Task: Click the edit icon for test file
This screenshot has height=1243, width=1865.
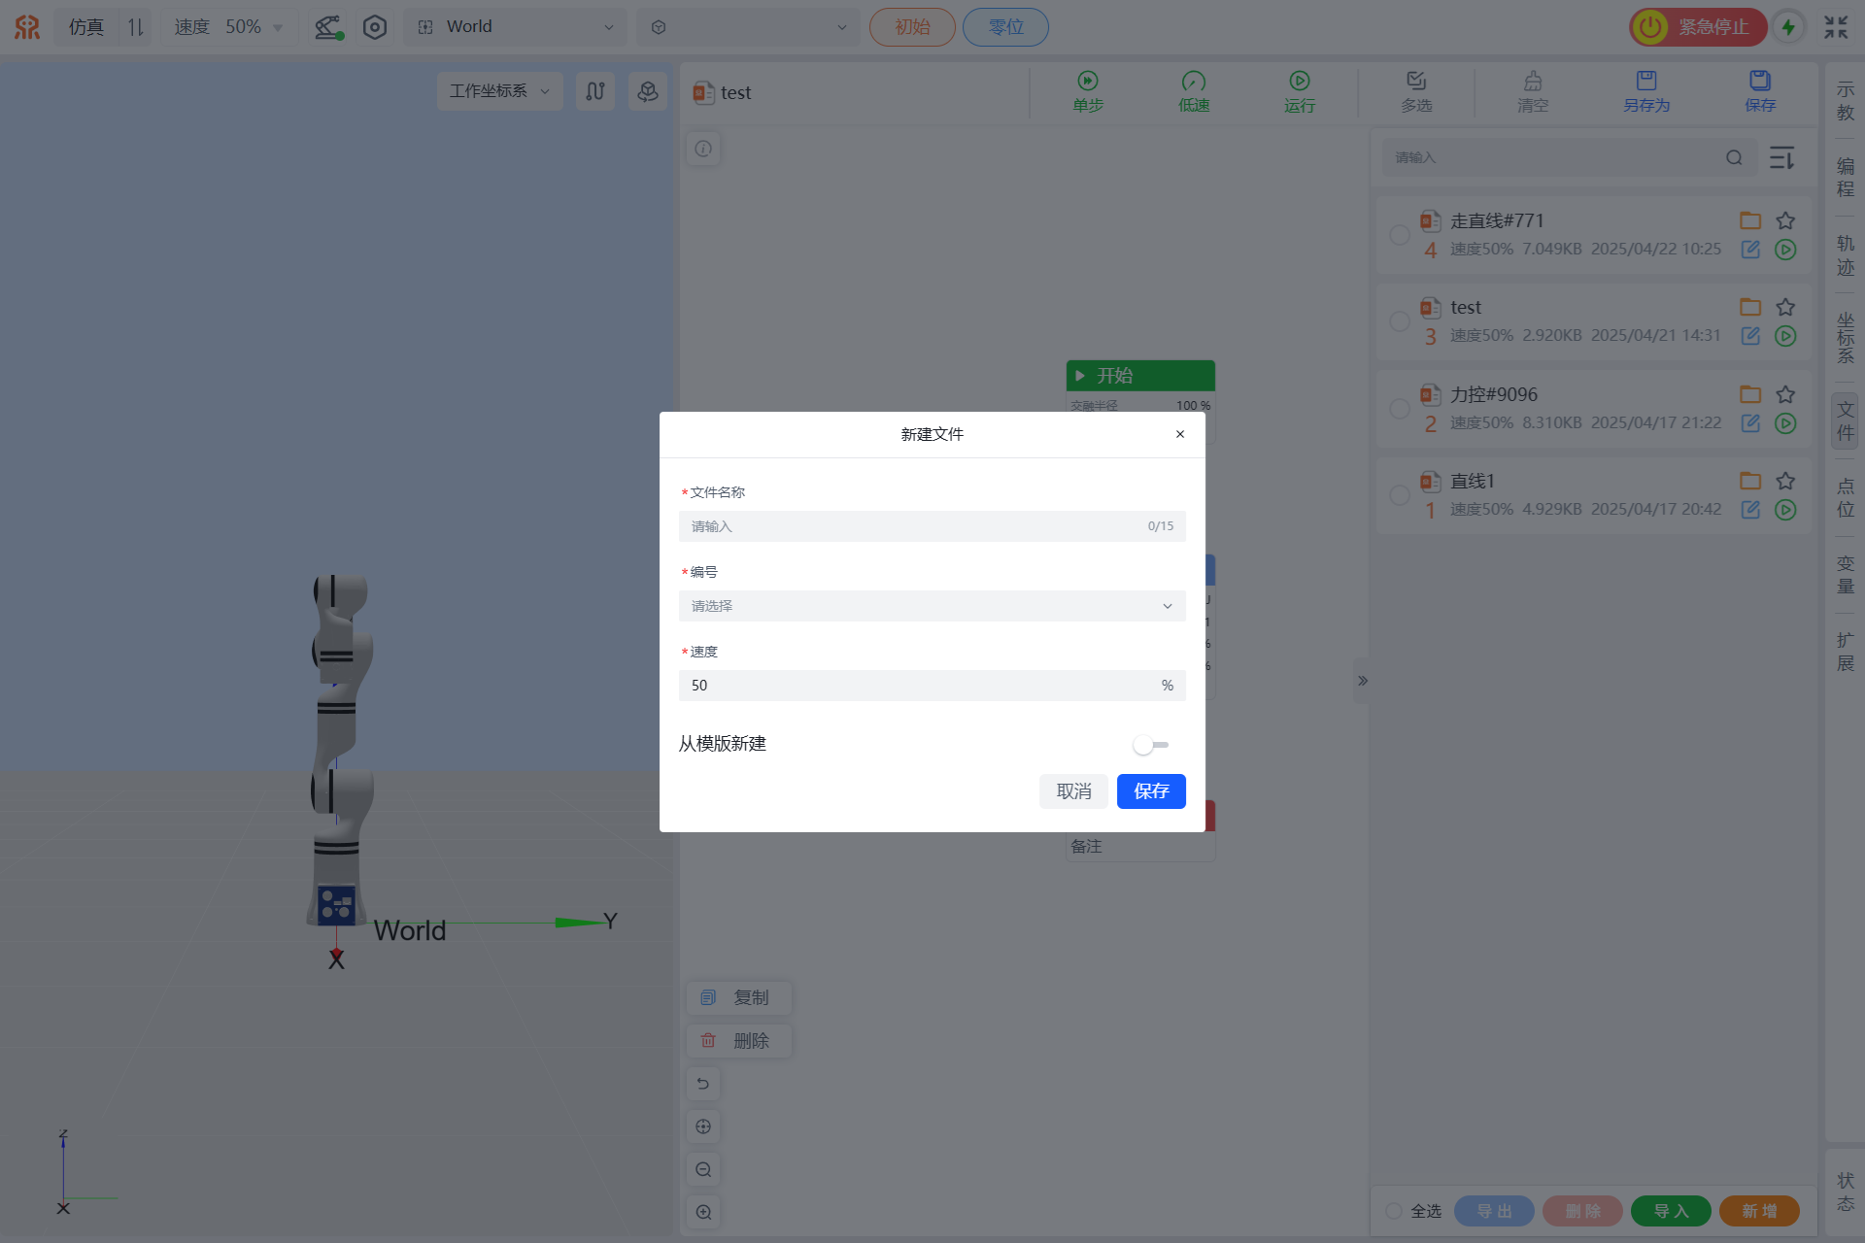Action: pyautogui.click(x=1750, y=336)
